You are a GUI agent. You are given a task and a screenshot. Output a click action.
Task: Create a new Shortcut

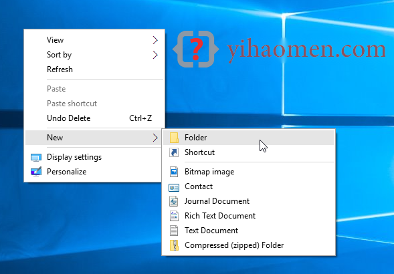(249, 152)
